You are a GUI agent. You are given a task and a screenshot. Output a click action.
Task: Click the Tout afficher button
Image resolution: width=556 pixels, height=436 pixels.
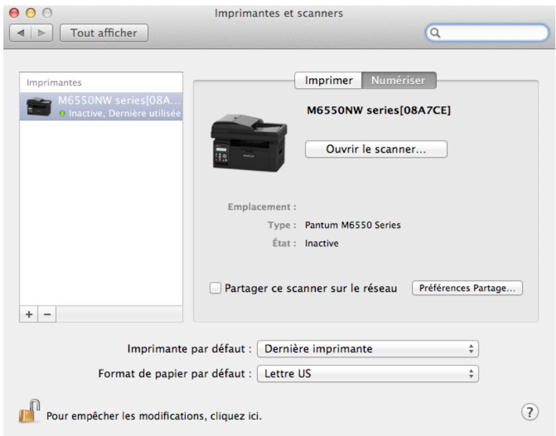click(104, 32)
